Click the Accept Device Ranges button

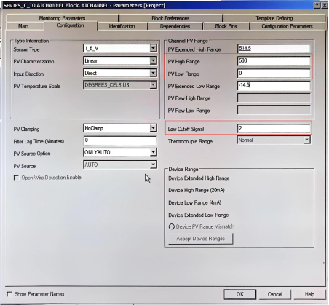pos(200,239)
